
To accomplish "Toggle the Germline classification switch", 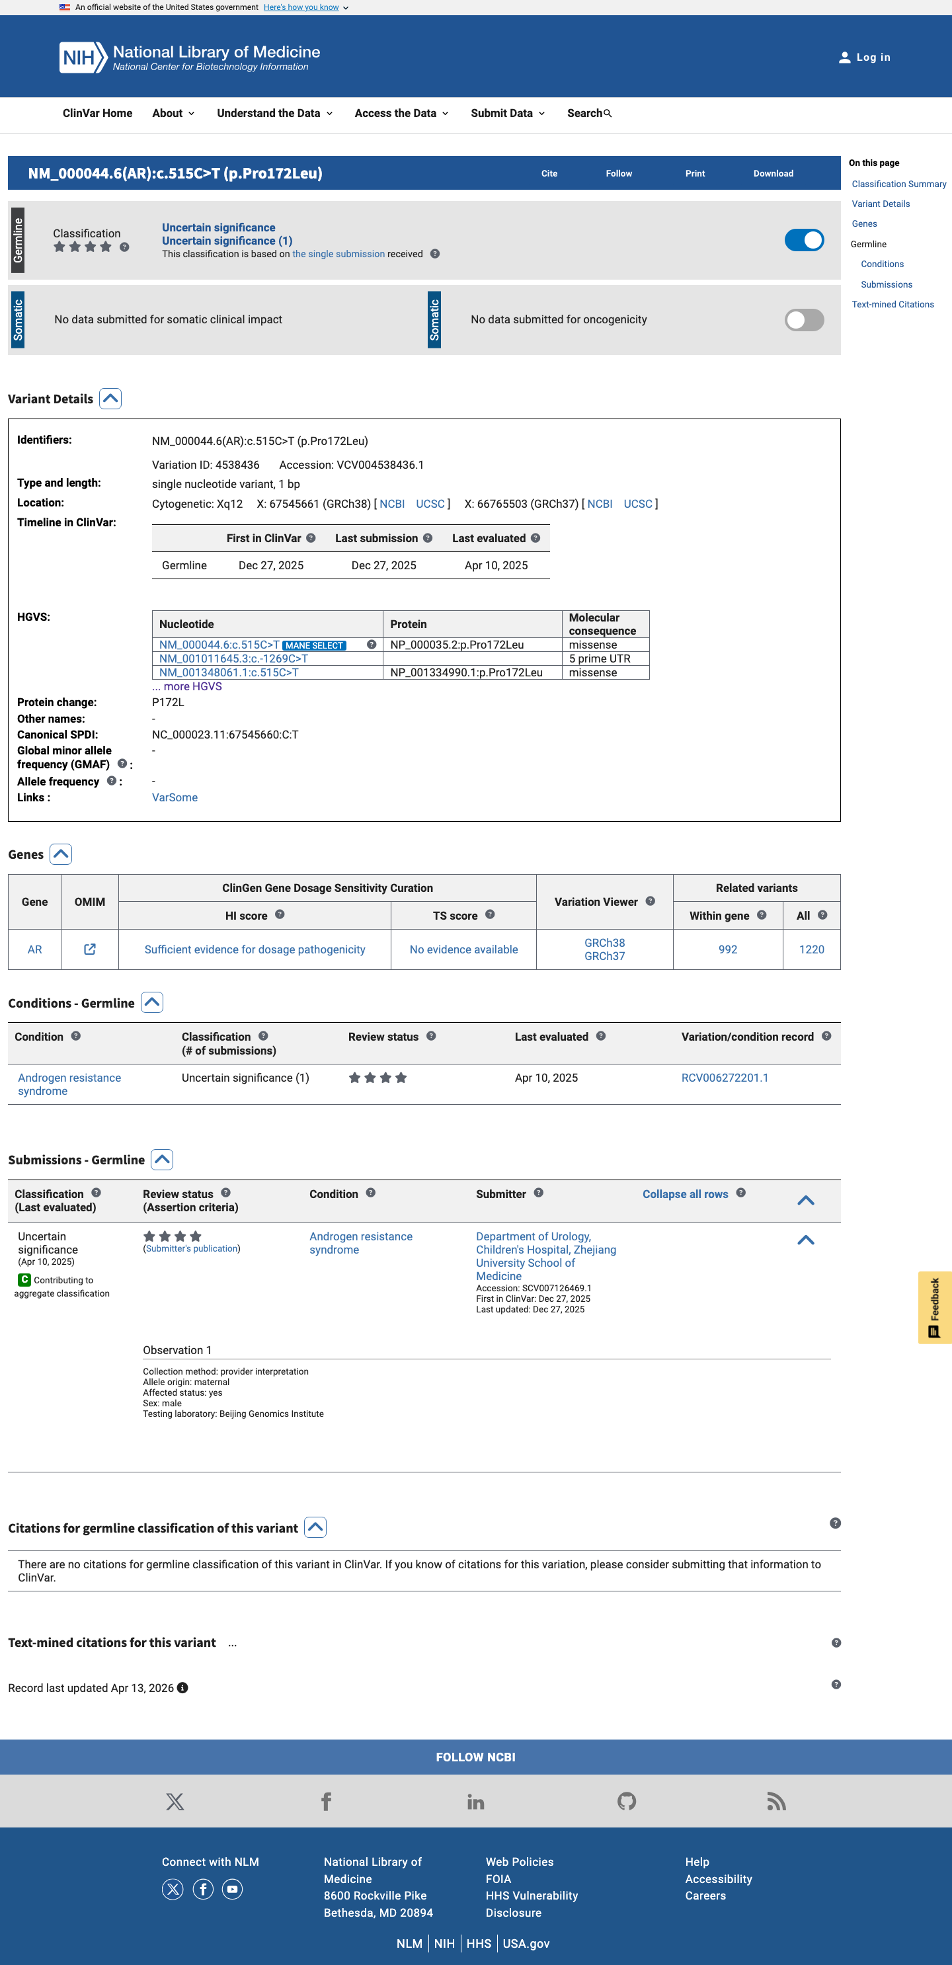I will click(x=804, y=240).
